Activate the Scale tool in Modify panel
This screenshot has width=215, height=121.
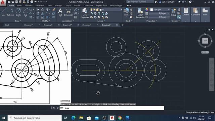(x=42, y=17)
